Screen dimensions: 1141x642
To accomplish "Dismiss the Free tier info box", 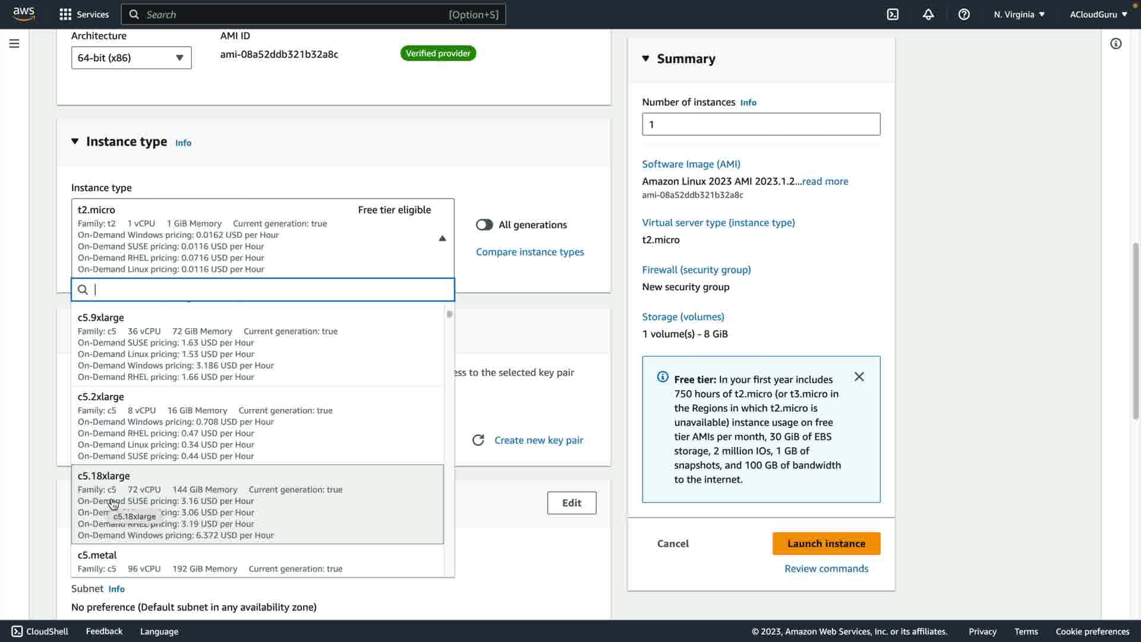I will tap(859, 377).
